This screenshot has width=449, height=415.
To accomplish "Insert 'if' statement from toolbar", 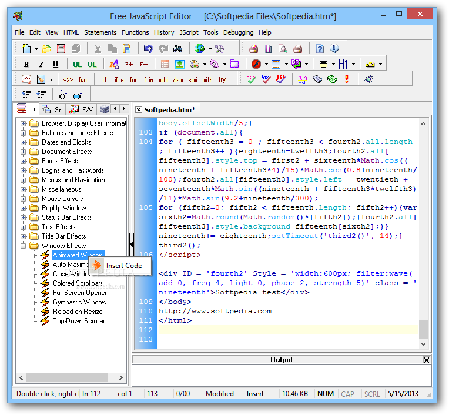I will point(105,79).
